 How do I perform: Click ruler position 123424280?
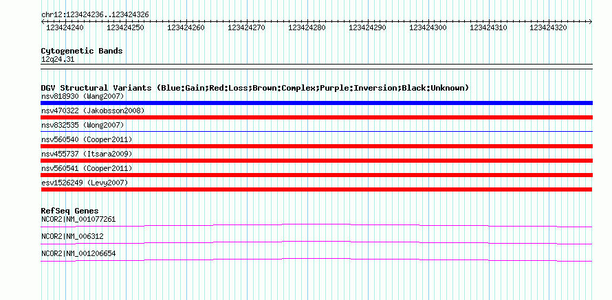(307, 27)
